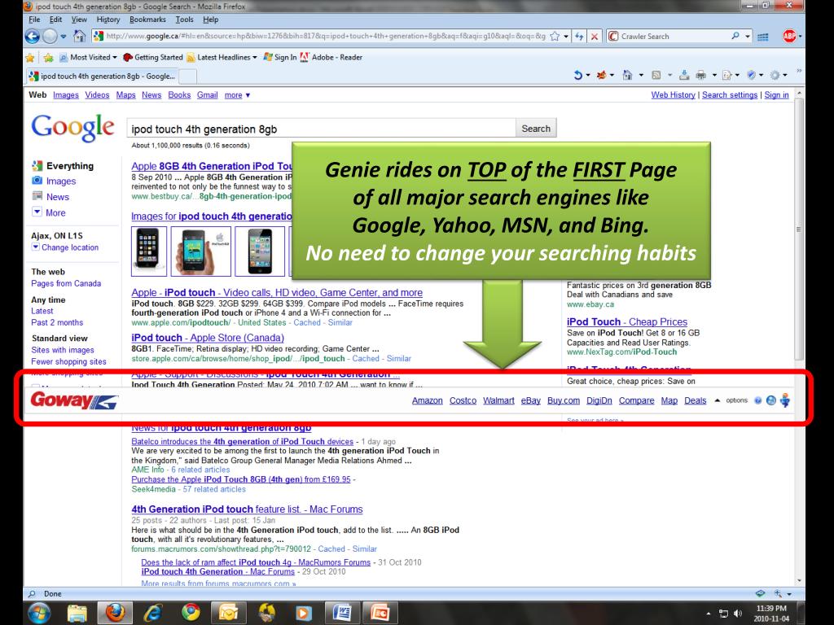Open the media player taskbar icon
834x625 pixels.
(x=304, y=613)
